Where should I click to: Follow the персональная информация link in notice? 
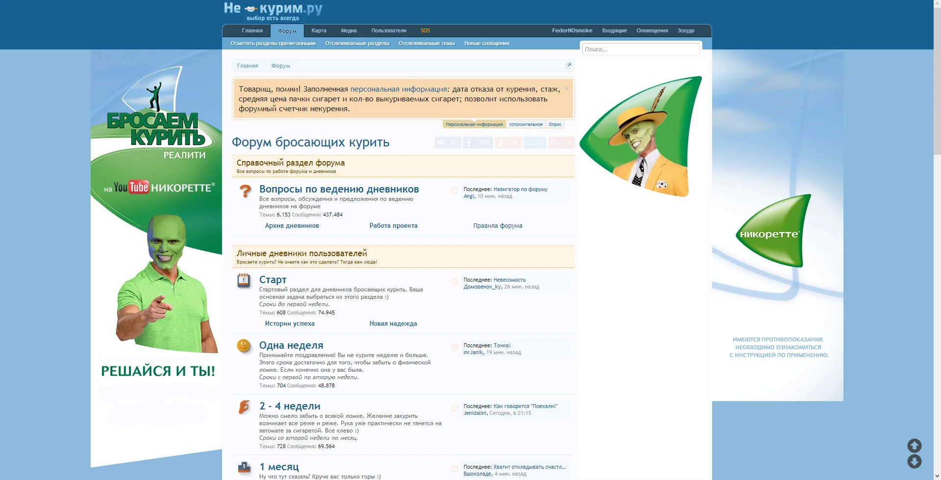pyautogui.click(x=398, y=89)
